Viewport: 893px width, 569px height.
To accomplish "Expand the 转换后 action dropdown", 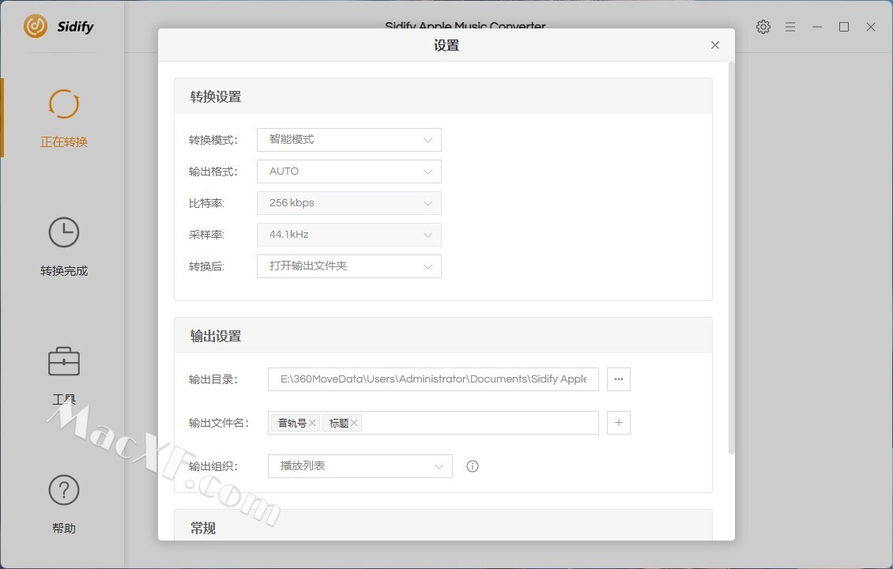I will tap(349, 266).
